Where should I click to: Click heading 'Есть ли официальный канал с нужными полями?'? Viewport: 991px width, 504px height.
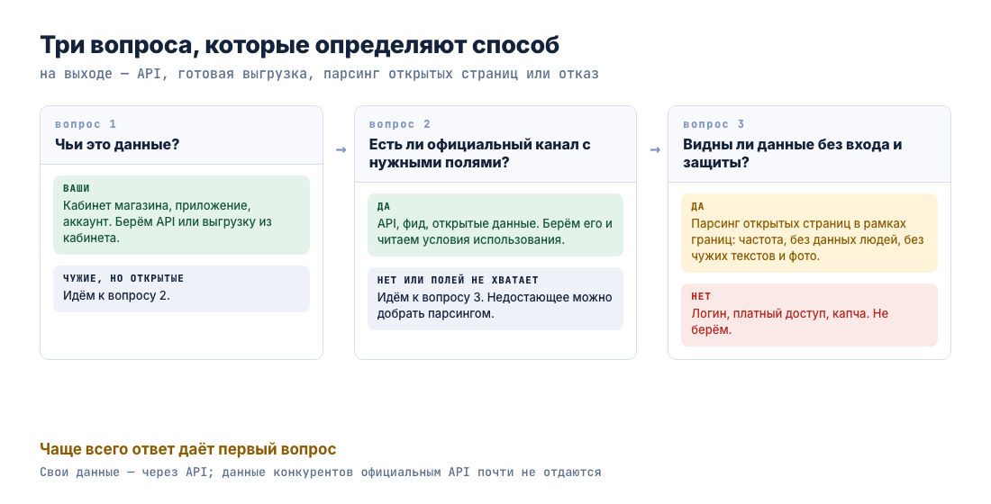tap(479, 154)
